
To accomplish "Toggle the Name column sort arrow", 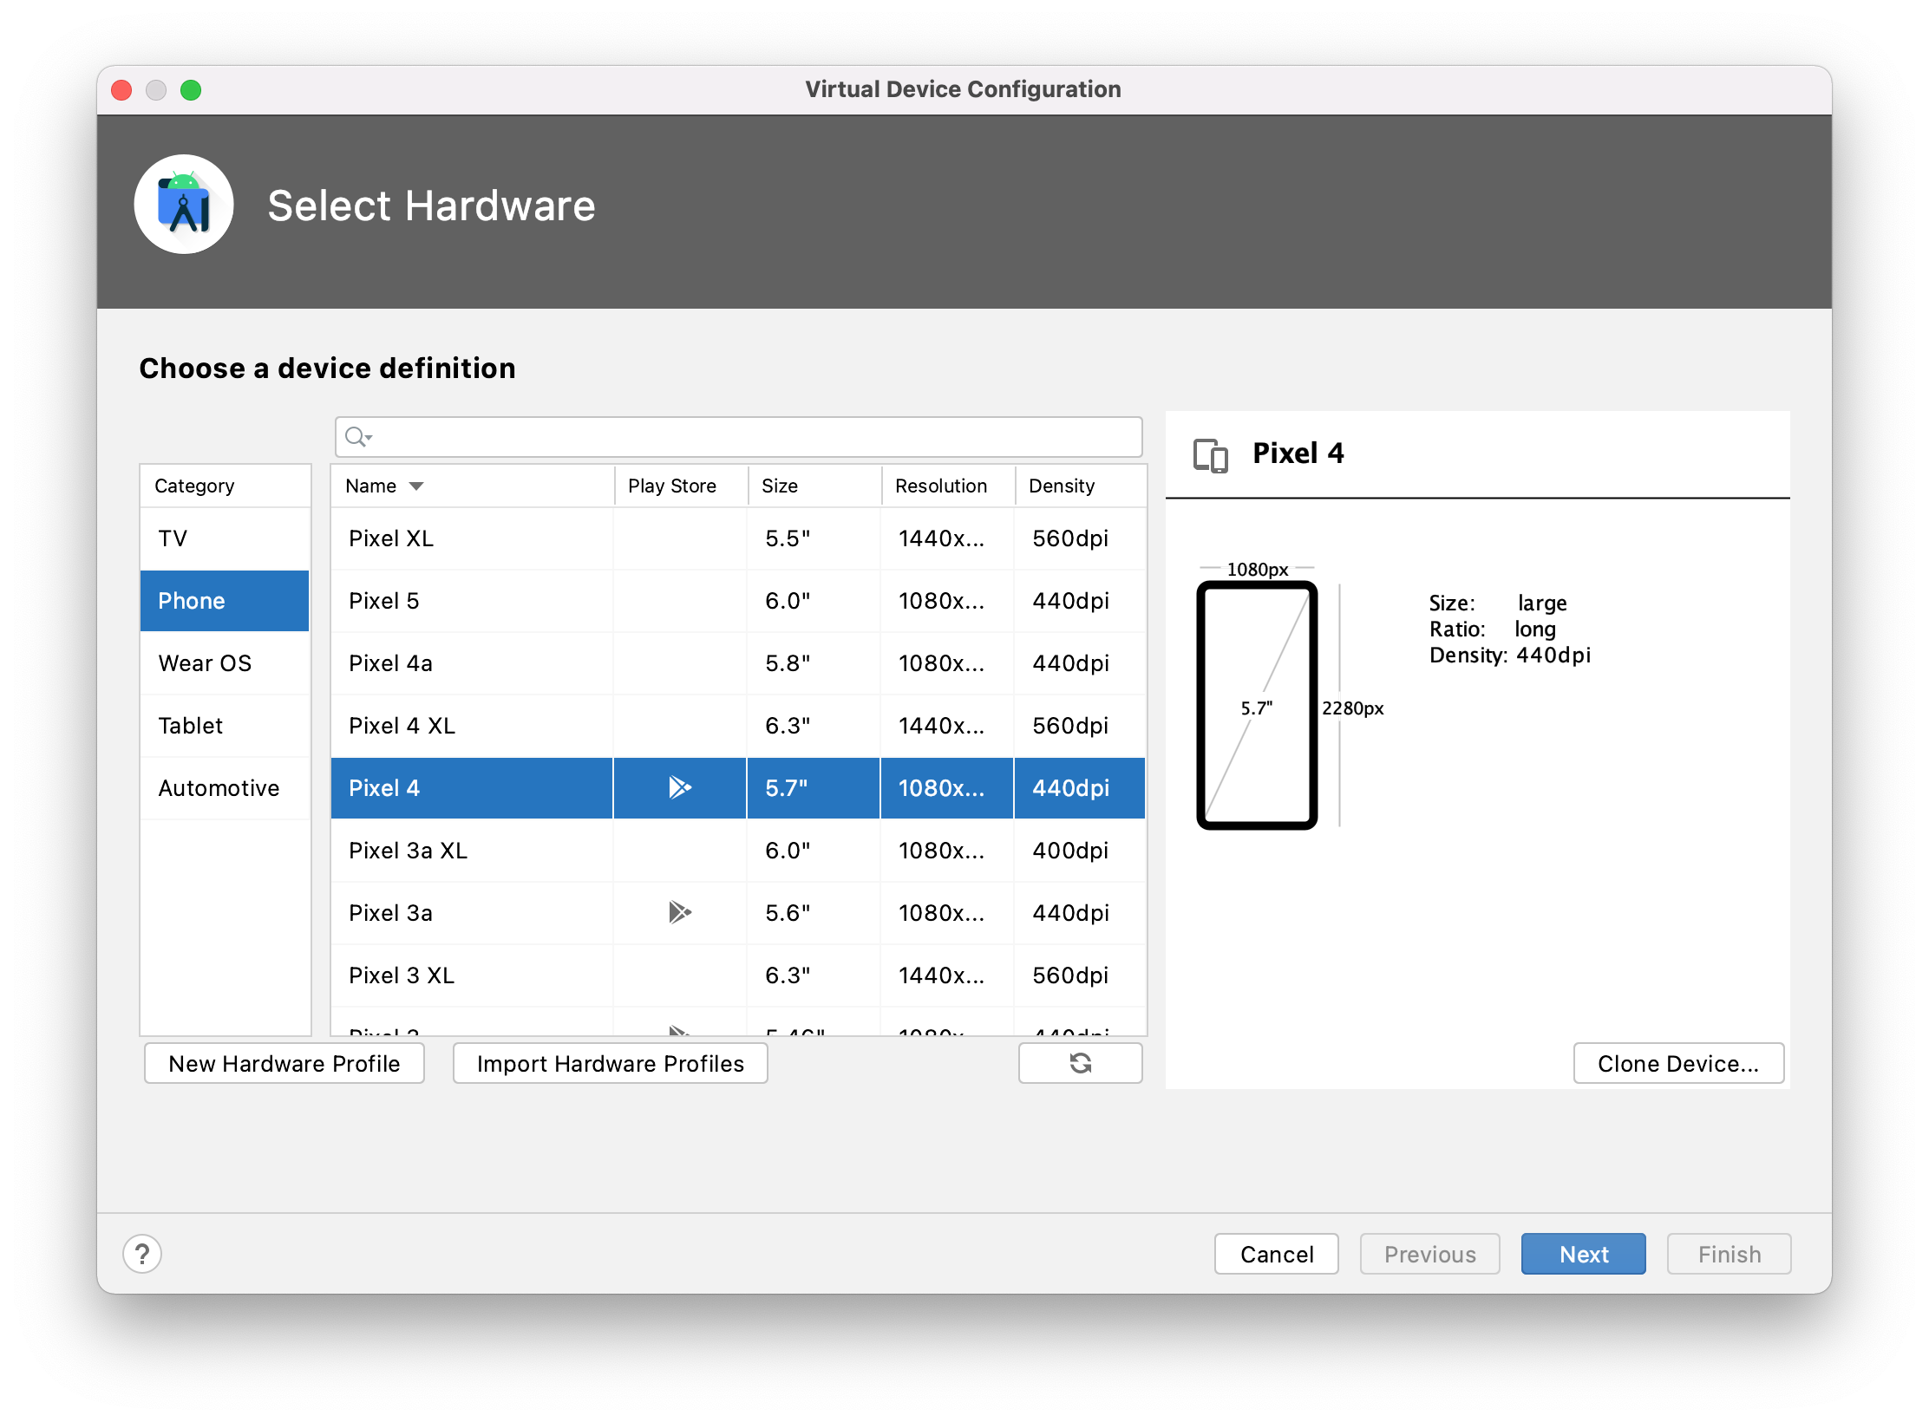I will (x=416, y=486).
